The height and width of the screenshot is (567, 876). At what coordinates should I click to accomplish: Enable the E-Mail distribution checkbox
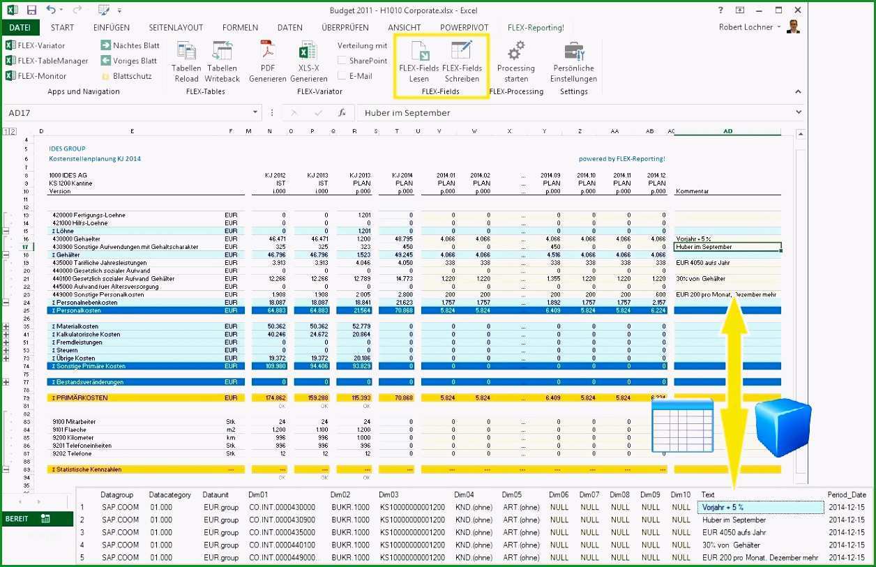342,76
